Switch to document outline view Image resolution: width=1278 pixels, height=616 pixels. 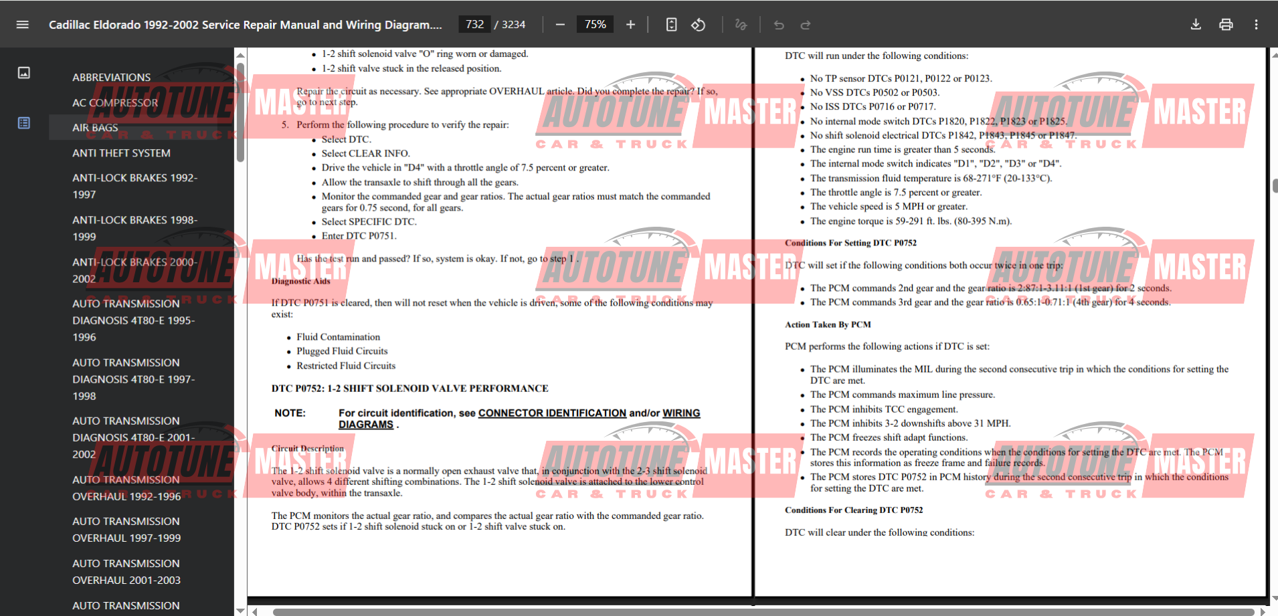(x=24, y=123)
